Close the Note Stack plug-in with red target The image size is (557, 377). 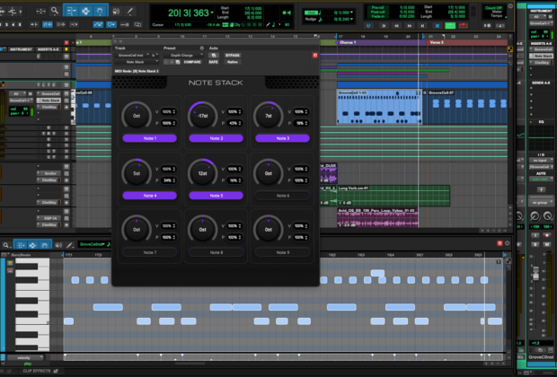click(x=315, y=56)
